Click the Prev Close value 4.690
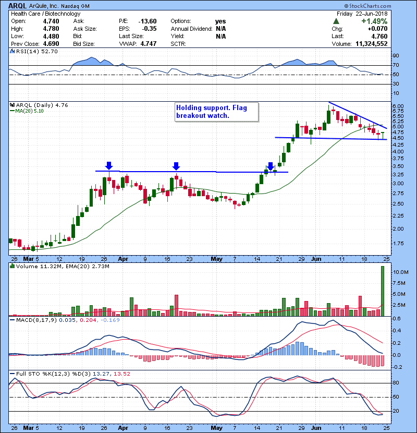This screenshot has height=433, width=417. (x=51, y=44)
